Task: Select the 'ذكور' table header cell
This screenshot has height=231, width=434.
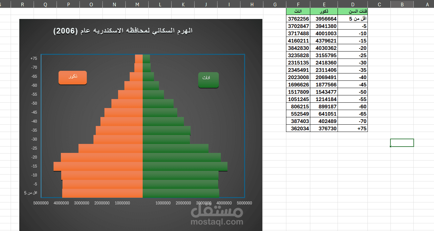Action: tap(324, 12)
